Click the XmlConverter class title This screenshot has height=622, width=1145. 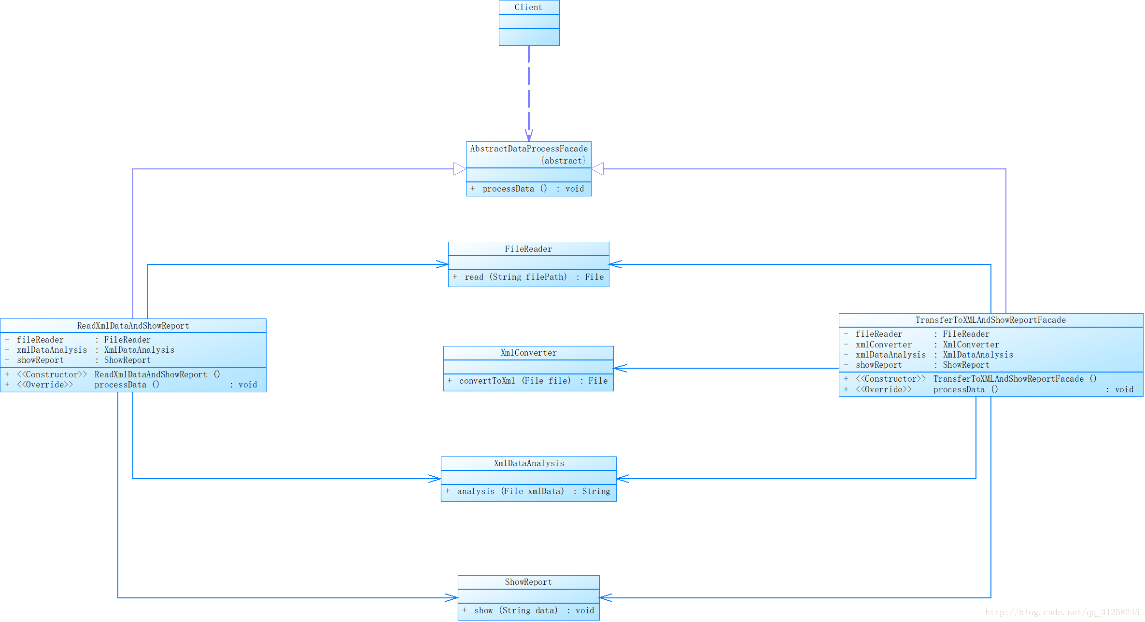coord(528,353)
